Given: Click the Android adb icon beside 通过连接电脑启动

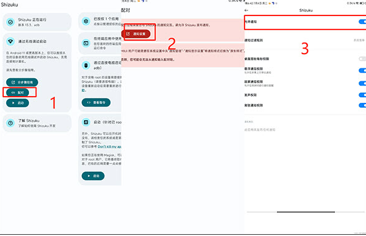Looking at the screenshot, I should coord(86,65).
